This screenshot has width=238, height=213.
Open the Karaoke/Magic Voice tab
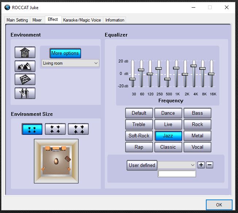click(x=82, y=20)
